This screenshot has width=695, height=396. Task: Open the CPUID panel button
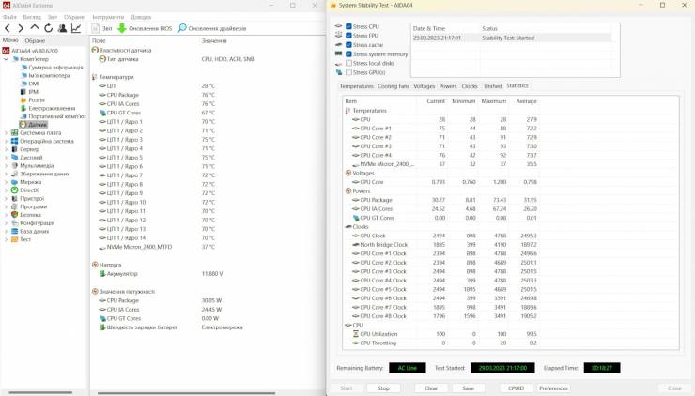(516, 388)
